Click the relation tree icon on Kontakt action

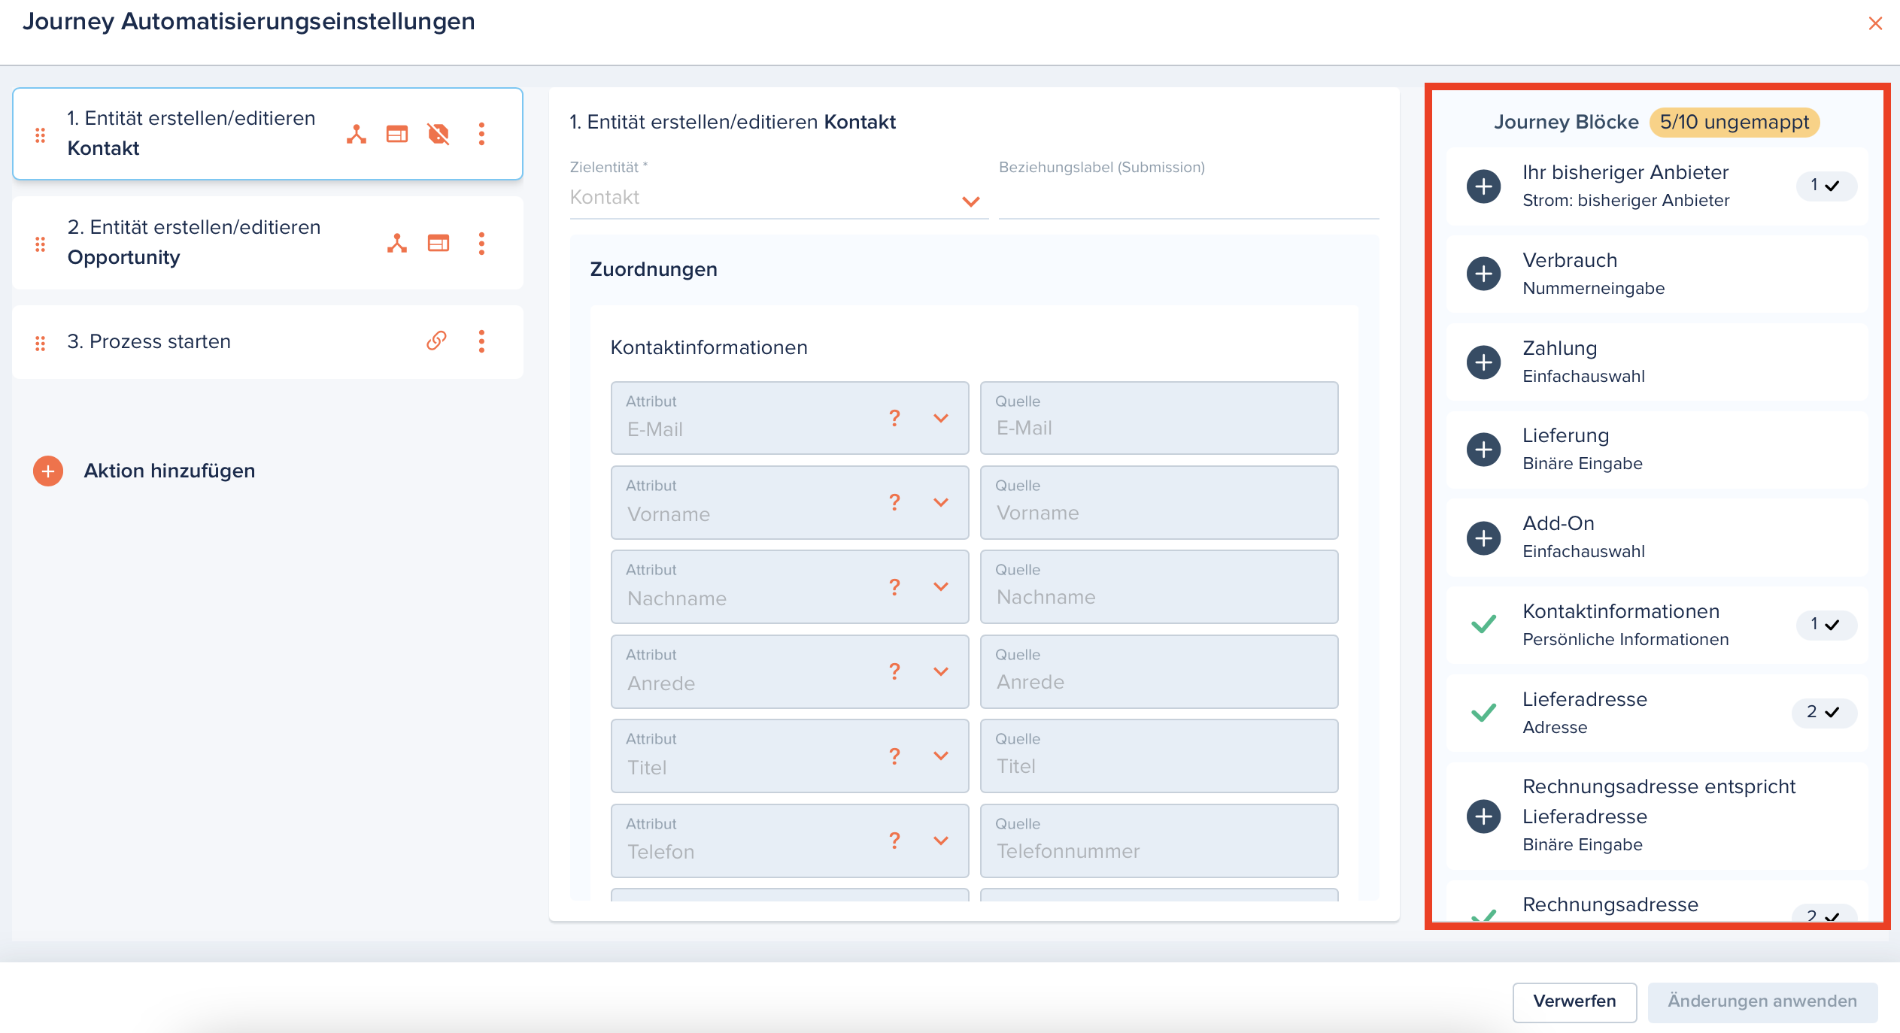357,134
